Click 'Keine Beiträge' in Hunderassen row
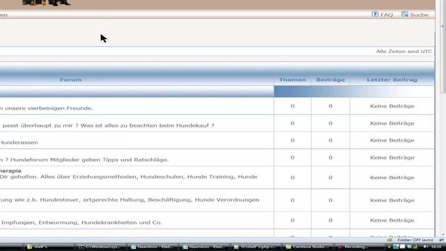446x251 pixels. tap(392, 140)
